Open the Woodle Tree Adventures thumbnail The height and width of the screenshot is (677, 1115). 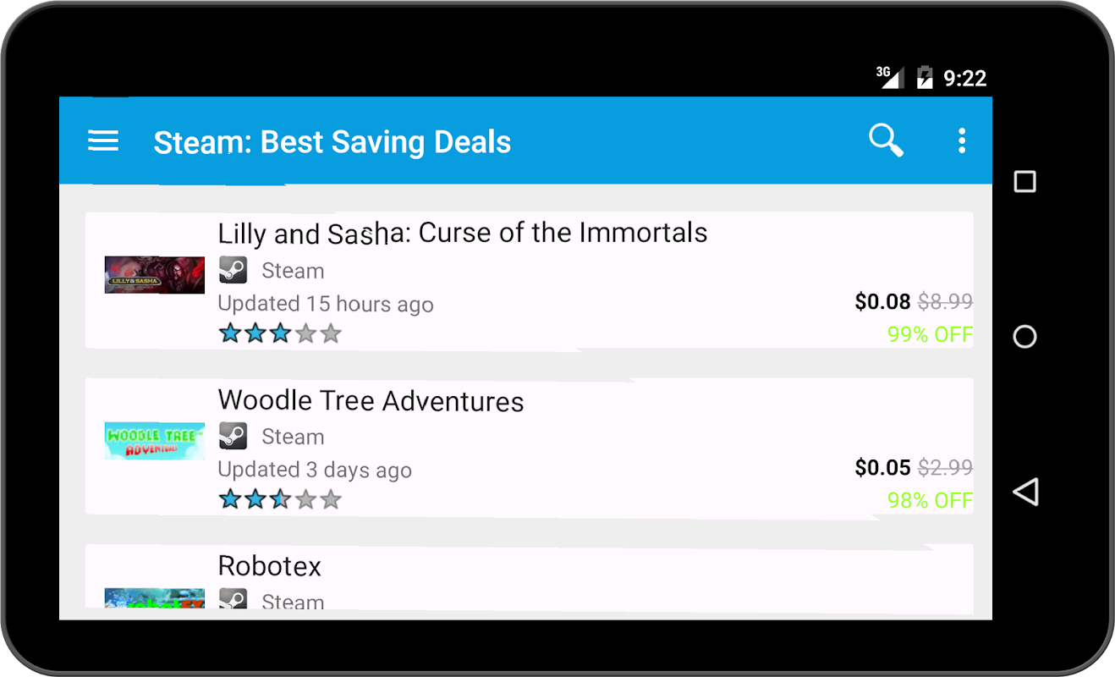tap(155, 441)
